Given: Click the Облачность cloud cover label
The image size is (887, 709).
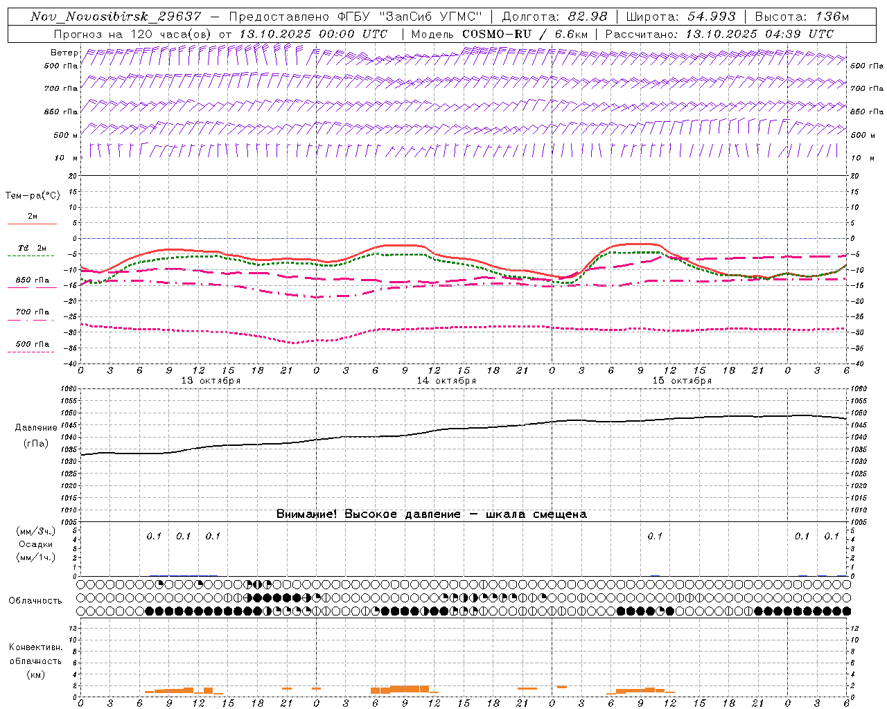Looking at the screenshot, I should [x=35, y=601].
